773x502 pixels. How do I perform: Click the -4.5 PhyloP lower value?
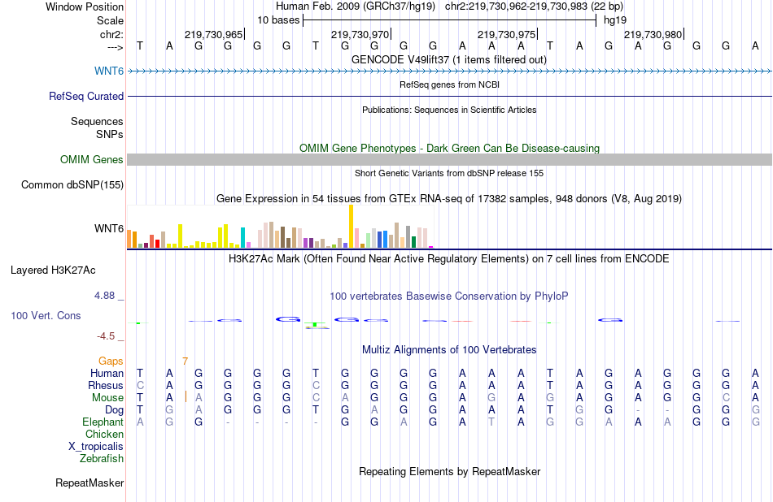(106, 336)
